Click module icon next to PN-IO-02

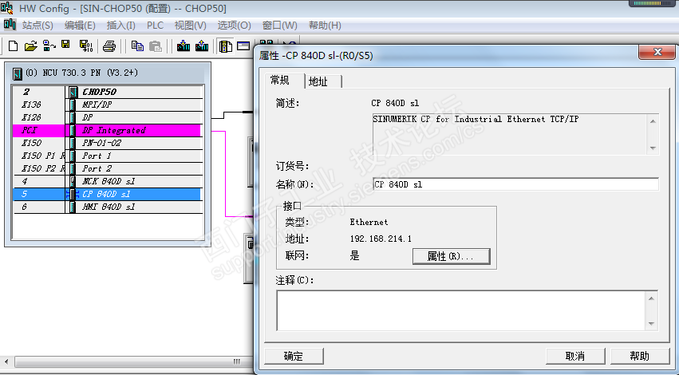[x=73, y=143]
